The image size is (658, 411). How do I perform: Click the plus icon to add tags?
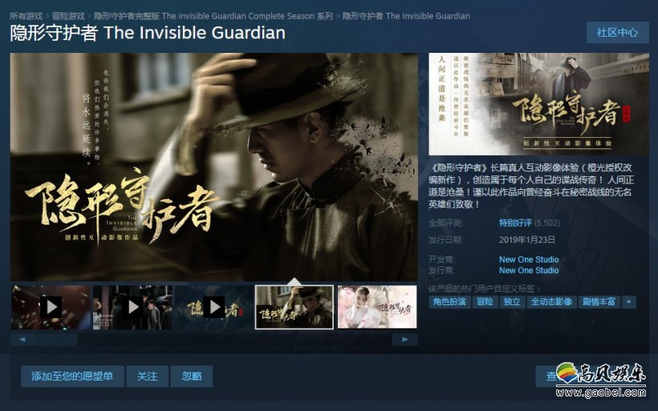tap(628, 302)
